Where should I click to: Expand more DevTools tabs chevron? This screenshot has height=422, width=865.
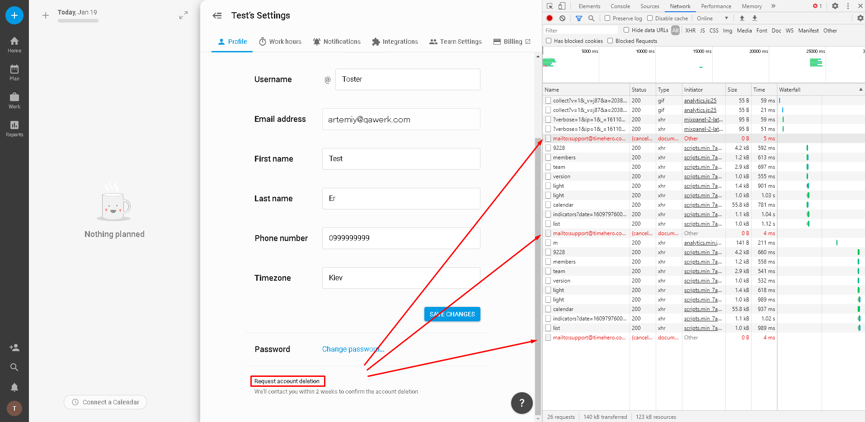pos(773,6)
